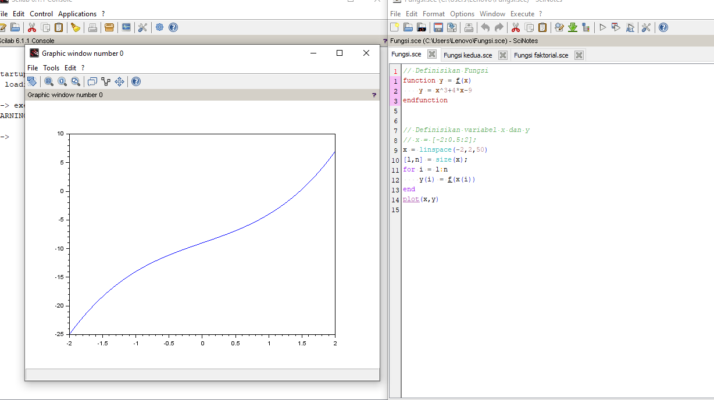Open the Options menu in SciNotes
This screenshot has width=714, height=400.
[x=462, y=13]
